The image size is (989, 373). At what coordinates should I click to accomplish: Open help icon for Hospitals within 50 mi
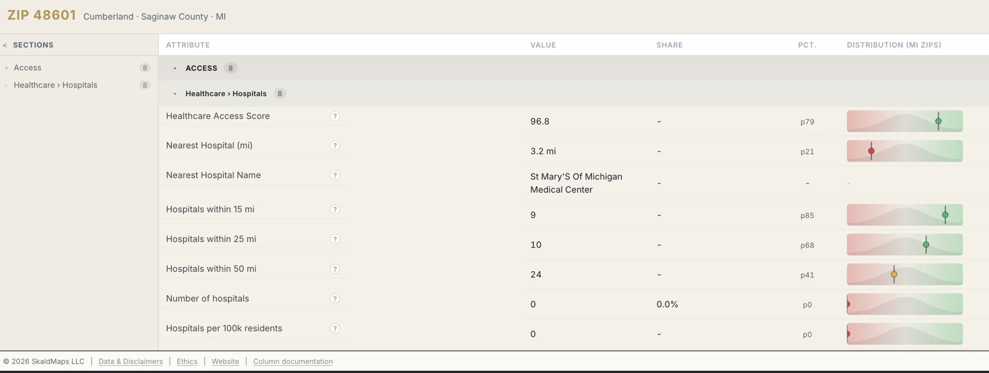pos(334,269)
